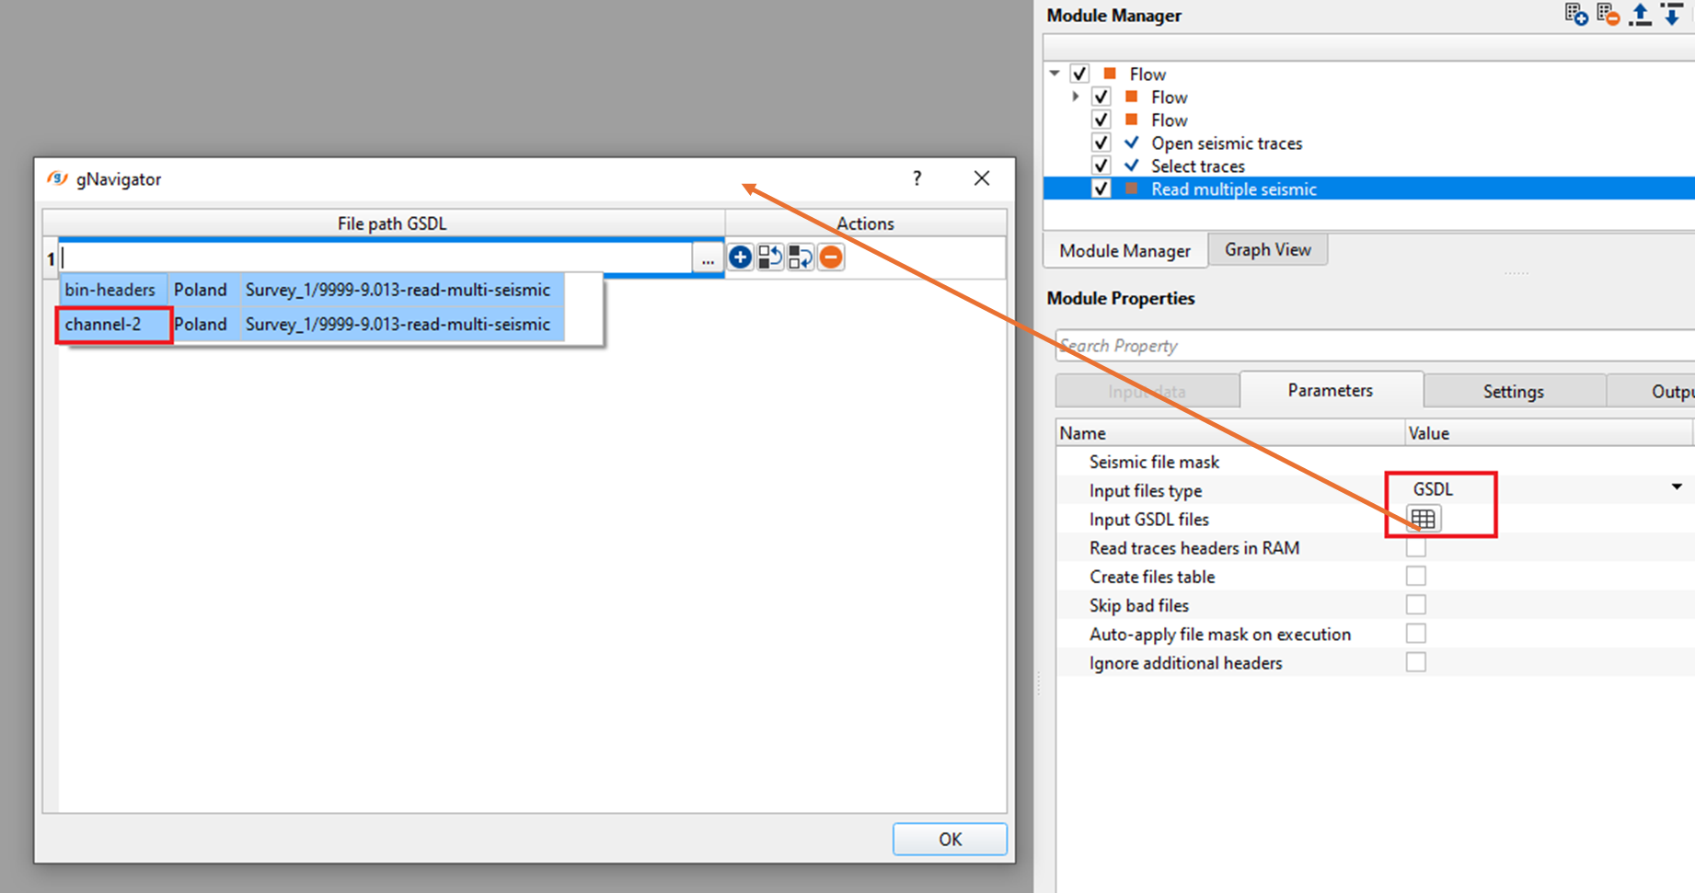Open the Settings tab in Module Properties
The height and width of the screenshot is (893, 1695).
[x=1513, y=392]
